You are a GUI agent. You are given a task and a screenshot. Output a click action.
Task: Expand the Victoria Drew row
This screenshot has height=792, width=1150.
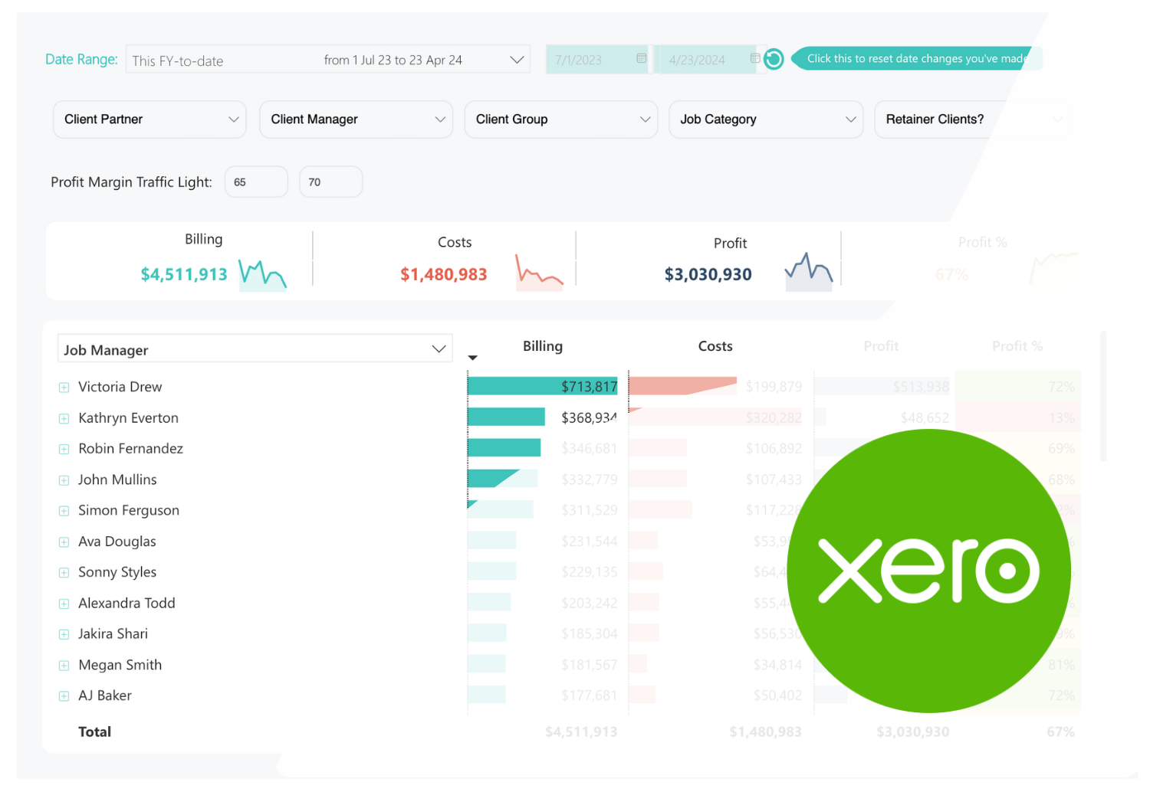[64, 388]
